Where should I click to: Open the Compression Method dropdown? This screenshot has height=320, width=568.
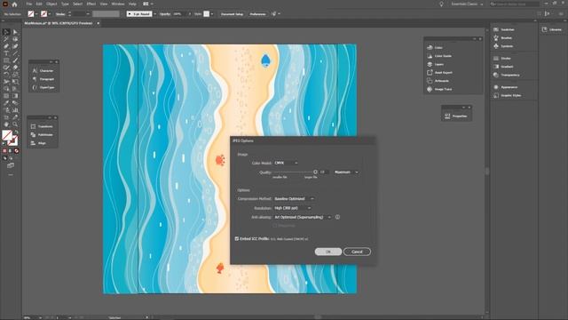294,199
